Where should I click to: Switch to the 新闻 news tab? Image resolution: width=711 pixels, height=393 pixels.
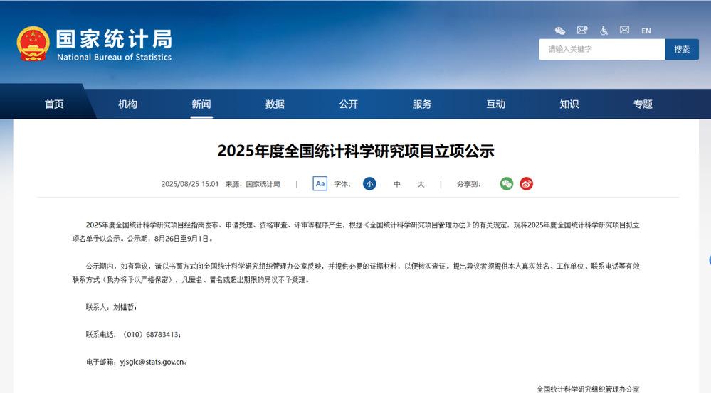coord(201,104)
